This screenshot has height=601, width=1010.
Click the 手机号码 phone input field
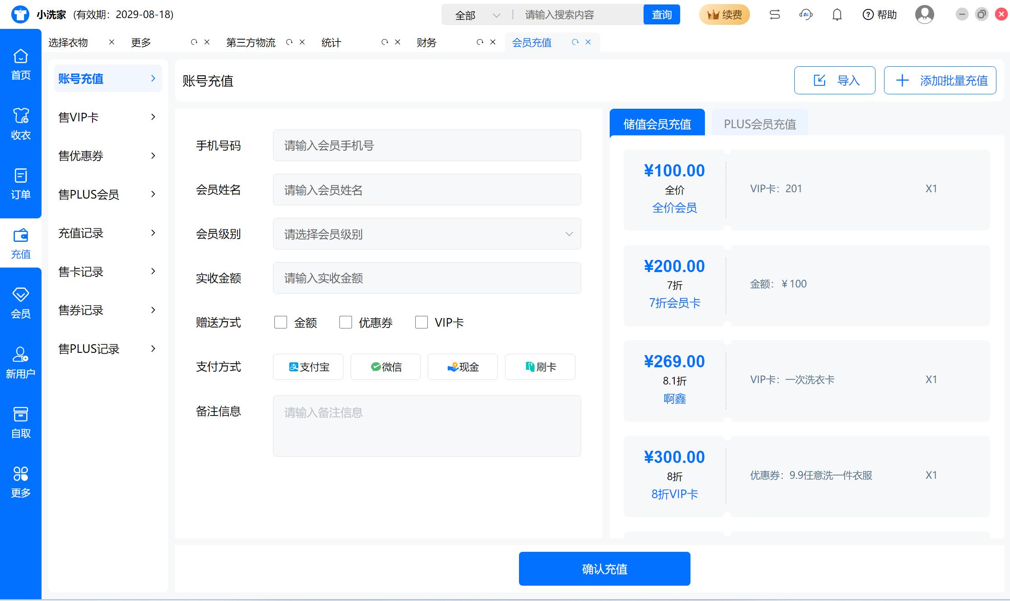click(x=426, y=145)
